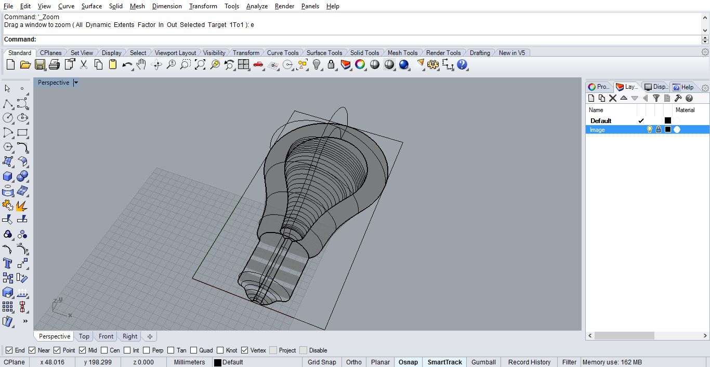This screenshot has height=367, width=710.
Task: Toggle the Cen osnap checkbox
Action: tap(104, 350)
